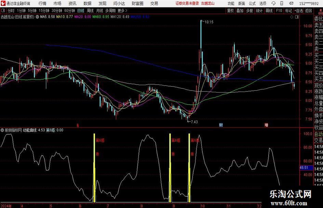Click the red 增 marker on chart
Screen dimensions: 323x208
266,125
